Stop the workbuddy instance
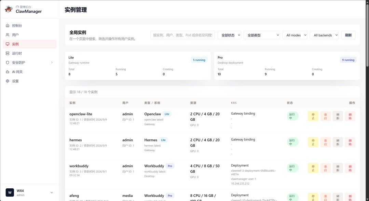Screen dimensions: 369x201 coord(313,168)
